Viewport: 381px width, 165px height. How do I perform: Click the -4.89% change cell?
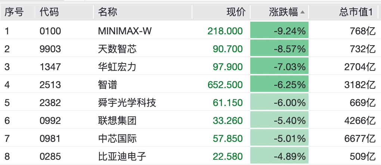[x=279, y=155]
